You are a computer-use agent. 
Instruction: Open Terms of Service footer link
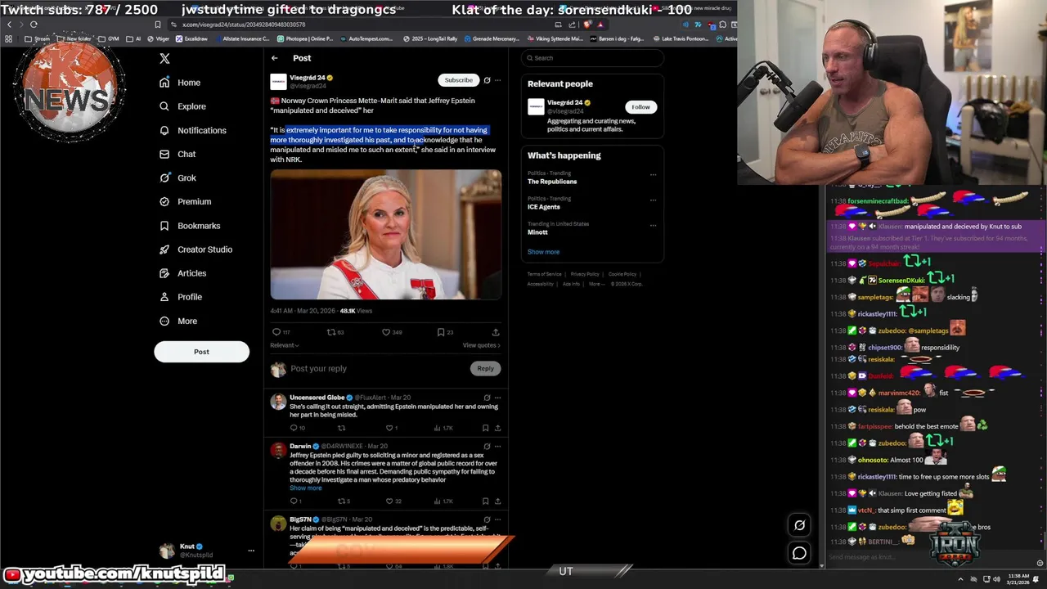[544, 274]
